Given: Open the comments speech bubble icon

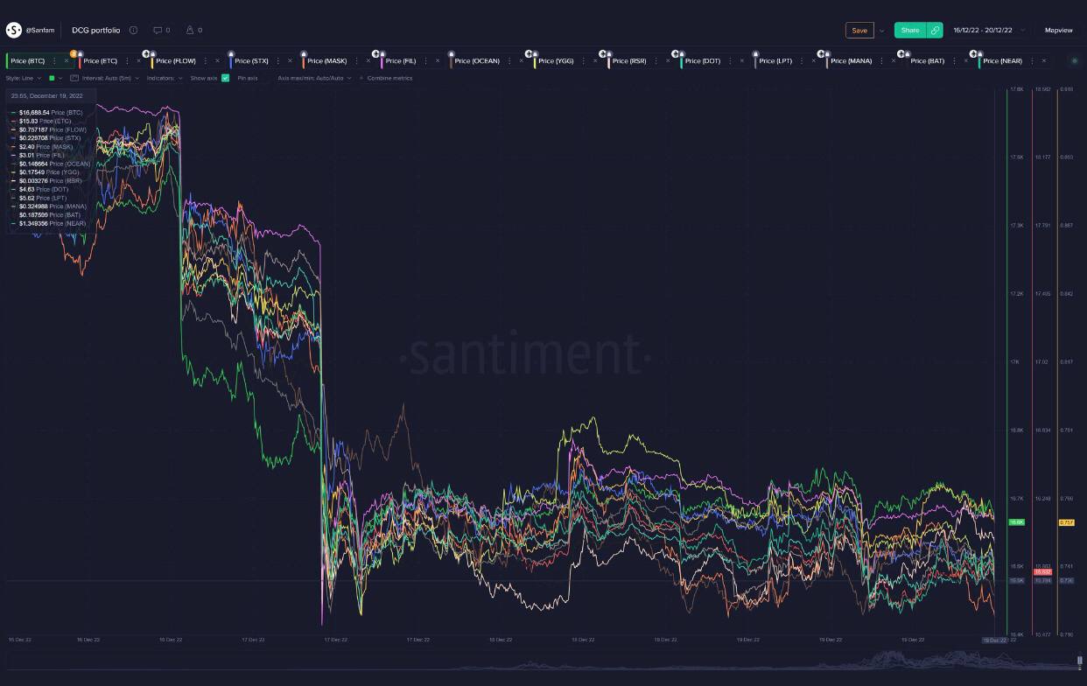Looking at the screenshot, I should (x=158, y=31).
